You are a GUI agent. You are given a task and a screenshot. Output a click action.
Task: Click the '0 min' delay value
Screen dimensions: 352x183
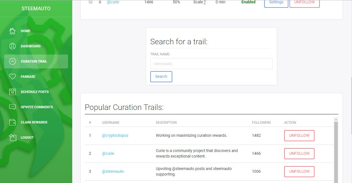pos(220,2)
